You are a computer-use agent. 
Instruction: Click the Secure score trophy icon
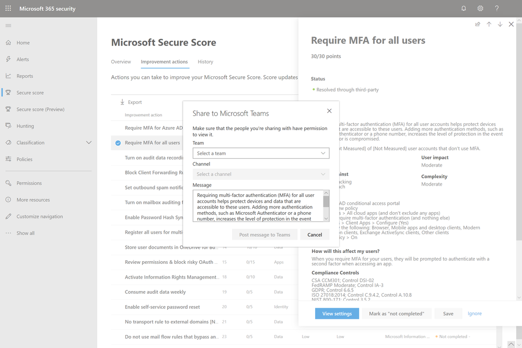pos(8,92)
